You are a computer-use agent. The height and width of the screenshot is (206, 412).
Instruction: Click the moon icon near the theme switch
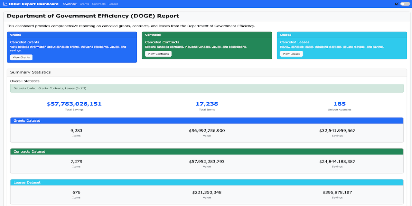397,4
